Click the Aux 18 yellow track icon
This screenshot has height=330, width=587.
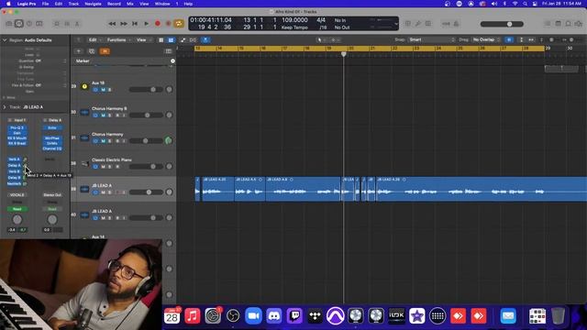pyautogui.click(x=84, y=86)
